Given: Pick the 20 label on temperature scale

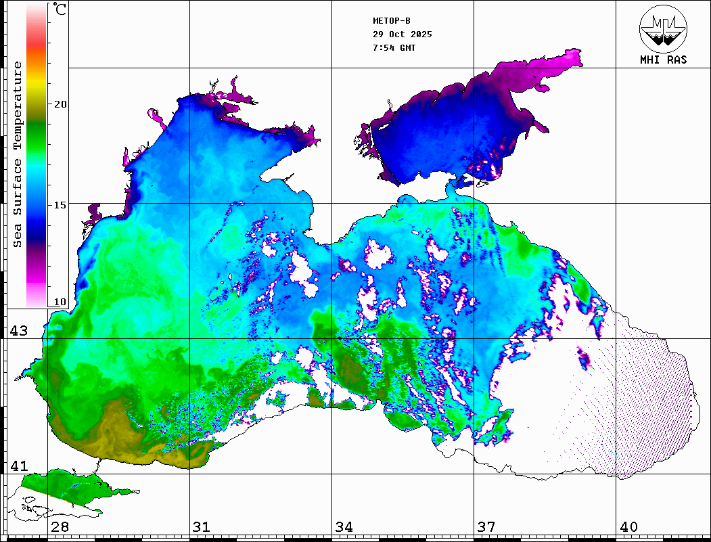Looking at the screenshot, I should click(60, 104).
